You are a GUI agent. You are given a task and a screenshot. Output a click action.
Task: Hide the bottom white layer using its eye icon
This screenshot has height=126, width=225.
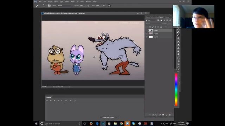(x=147, y=37)
